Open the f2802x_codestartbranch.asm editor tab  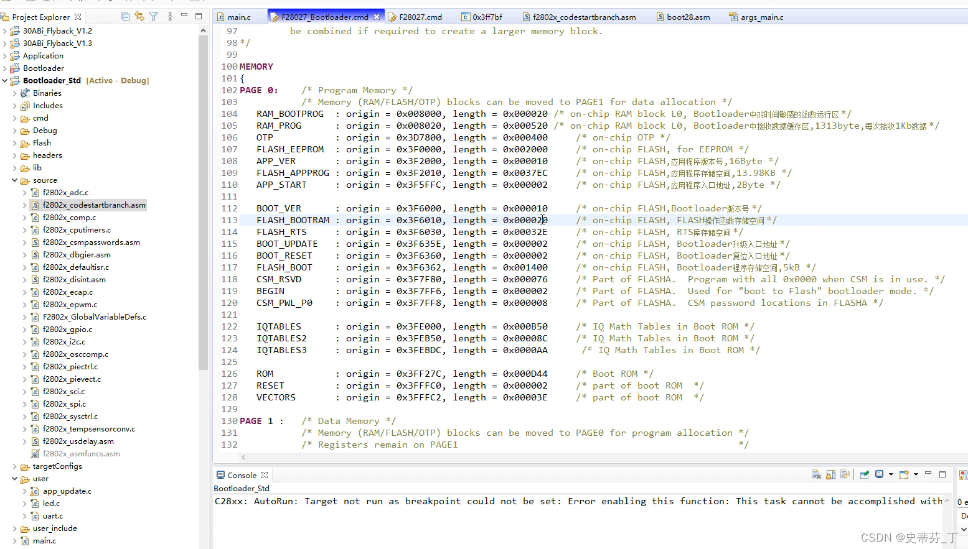(x=579, y=17)
